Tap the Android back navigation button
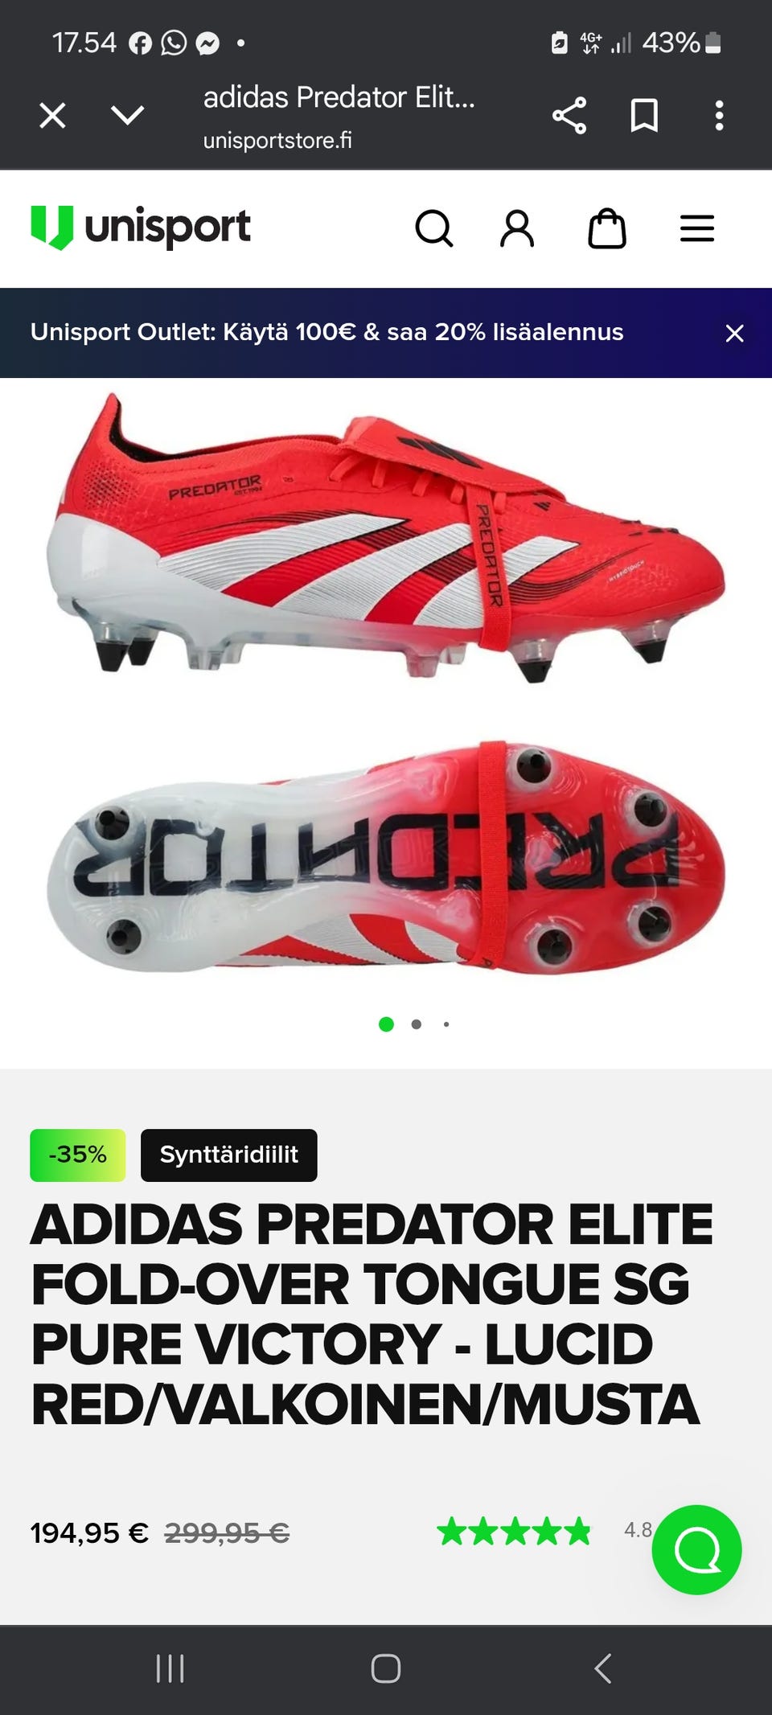772x1715 pixels. [x=603, y=1668]
